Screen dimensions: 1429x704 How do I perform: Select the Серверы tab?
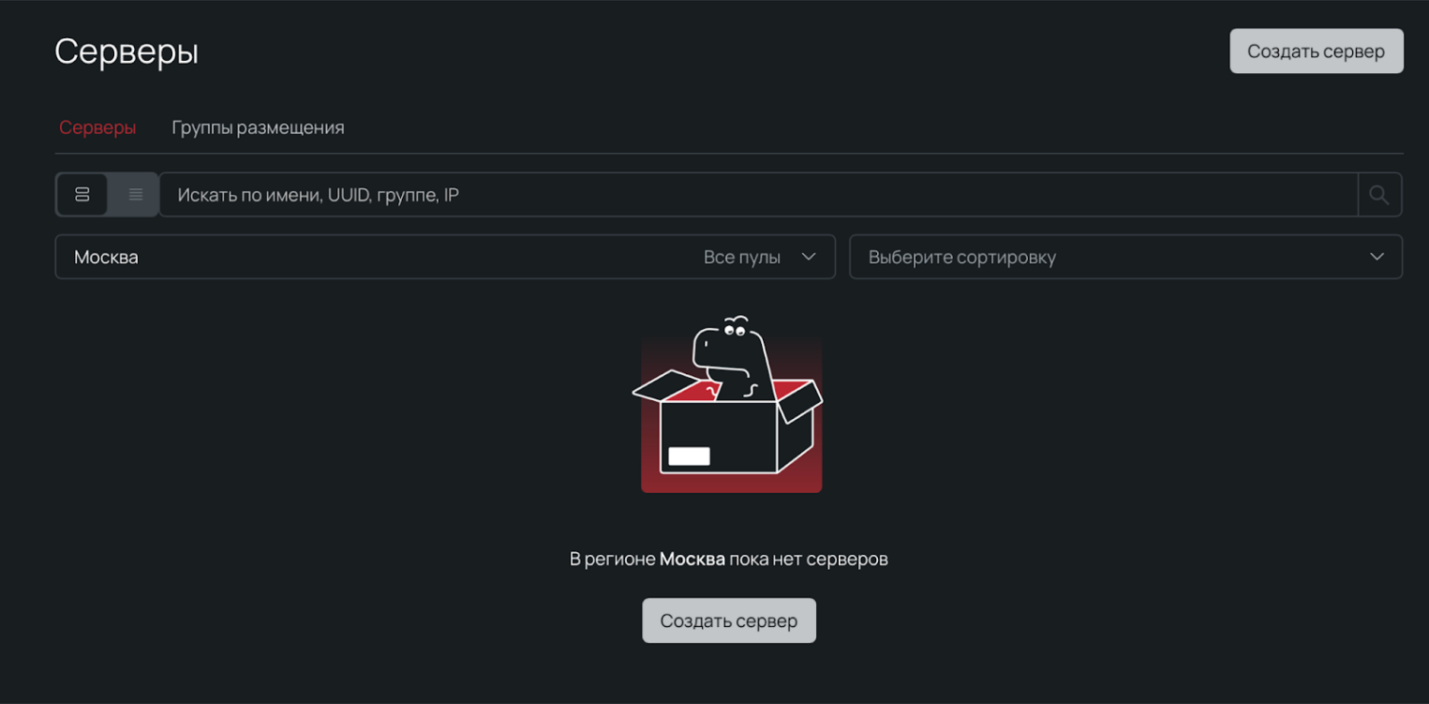tap(97, 127)
